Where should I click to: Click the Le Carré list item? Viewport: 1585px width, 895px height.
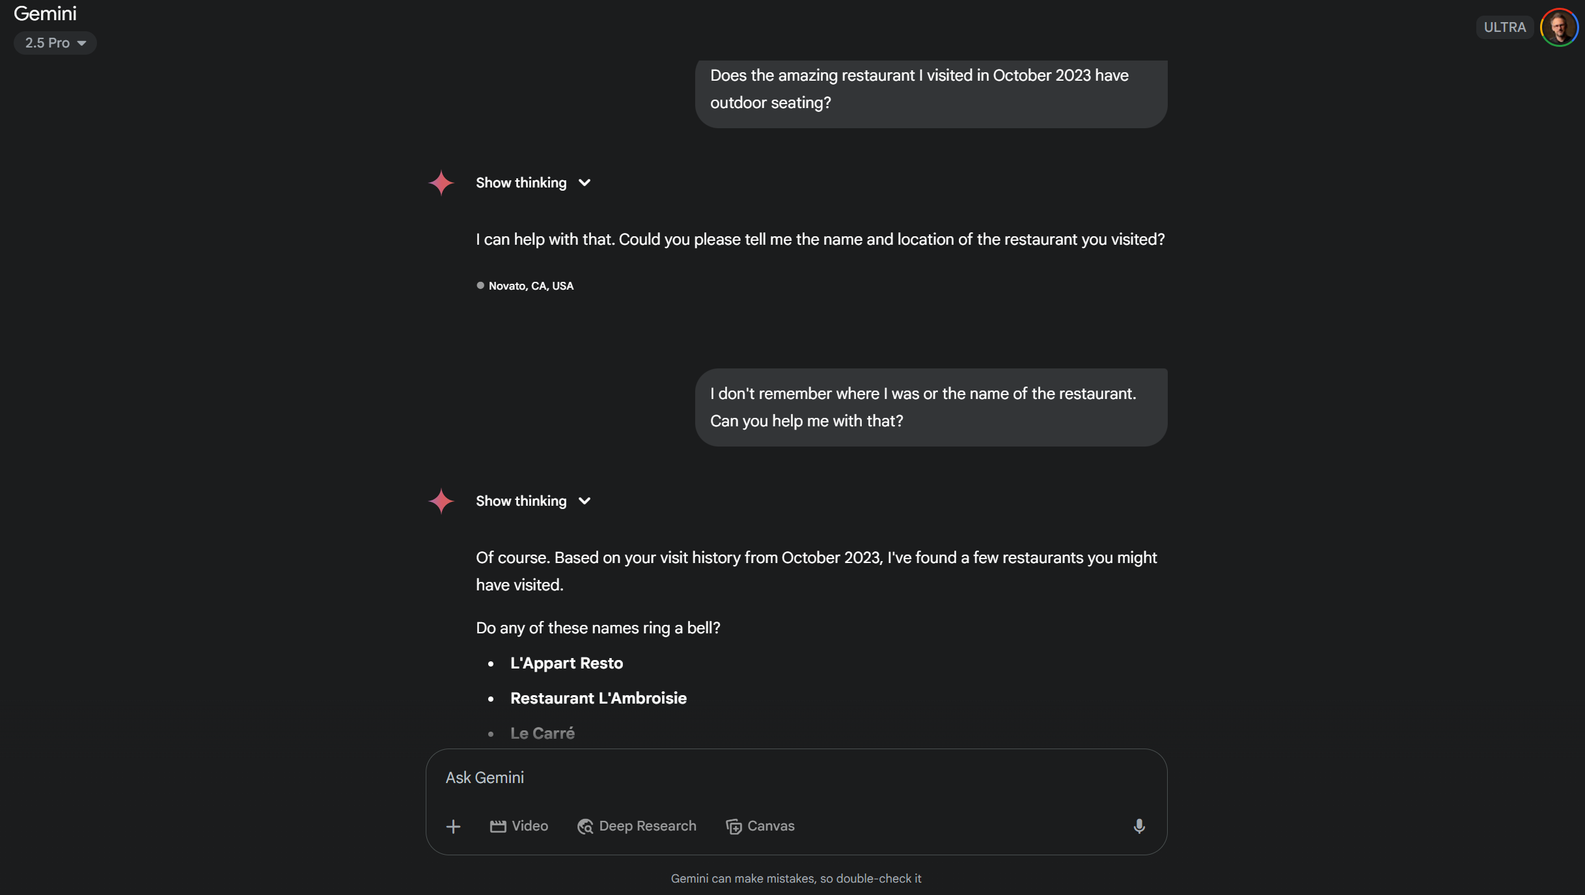tap(542, 734)
